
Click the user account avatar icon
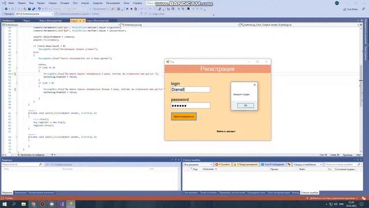pyautogui.click(x=337, y=3)
